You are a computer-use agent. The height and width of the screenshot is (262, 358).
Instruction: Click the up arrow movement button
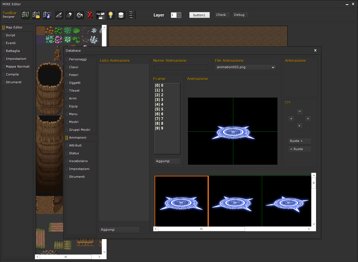(x=300, y=112)
